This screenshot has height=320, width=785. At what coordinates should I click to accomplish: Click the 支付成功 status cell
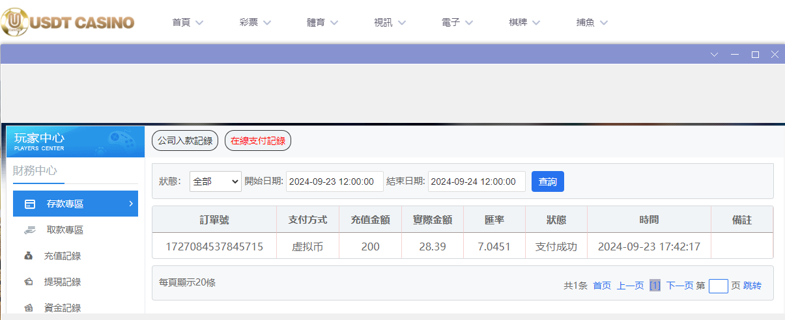556,247
